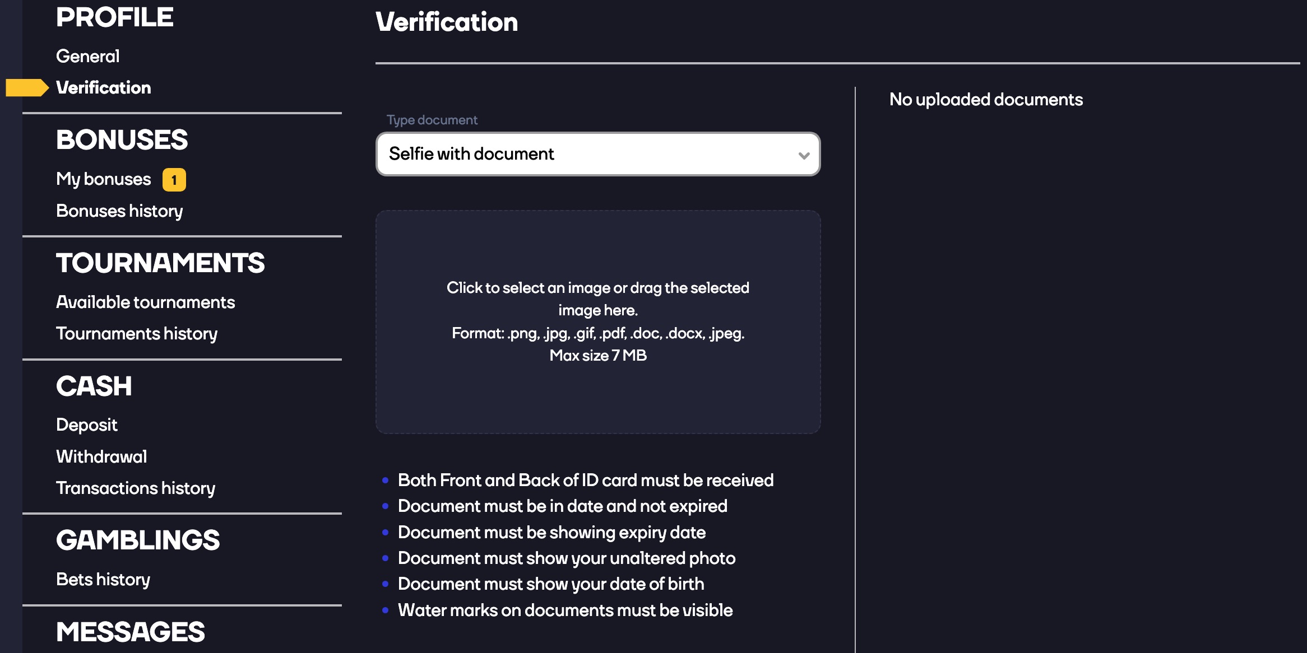Click the Tournaments history icon
The height and width of the screenshot is (653, 1307).
pos(136,333)
